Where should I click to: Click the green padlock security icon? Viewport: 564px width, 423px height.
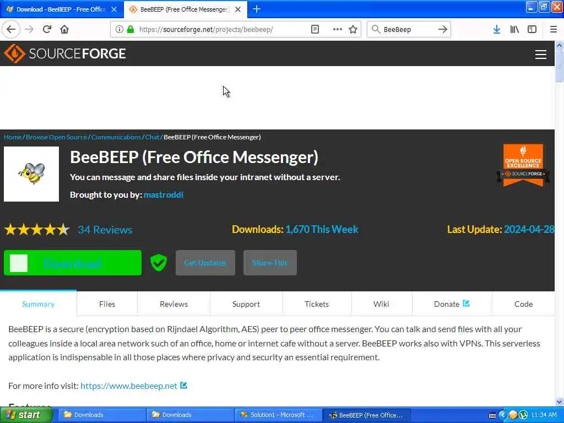[131, 29]
